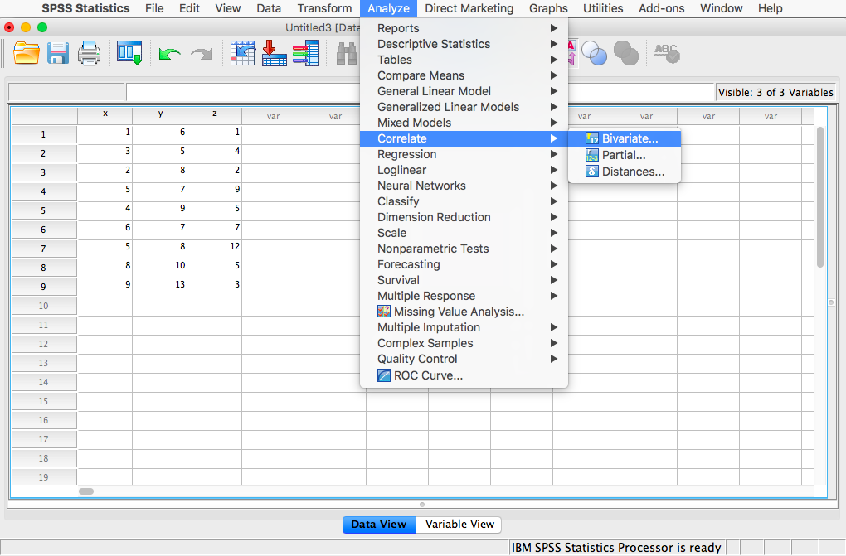
Task: Click the Go to Case toolbar icon
Action: [x=243, y=53]
